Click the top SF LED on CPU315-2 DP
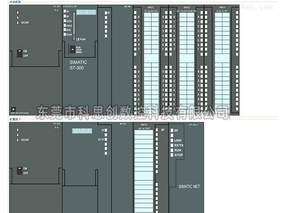Screen dimensions: 284x213 [65, 11]
